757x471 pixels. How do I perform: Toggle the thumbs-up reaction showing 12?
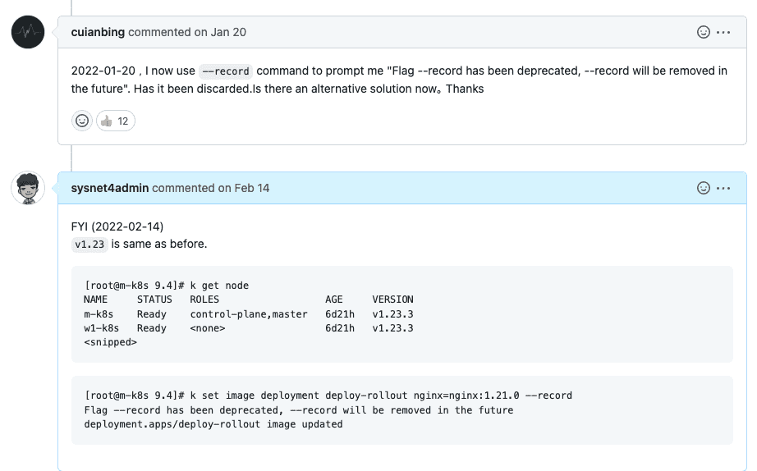116,121
